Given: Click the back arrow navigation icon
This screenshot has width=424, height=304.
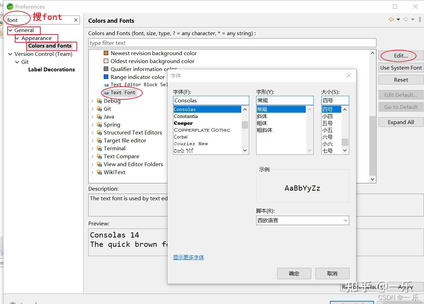Looking at the screenshot, I should pos(391,20).
